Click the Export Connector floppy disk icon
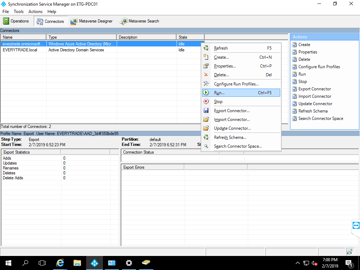Viewport: 360px width, 270px height. tap(206, 111)
